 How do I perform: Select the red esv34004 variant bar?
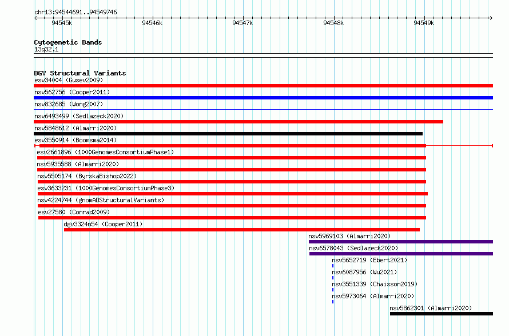point(263,86)
